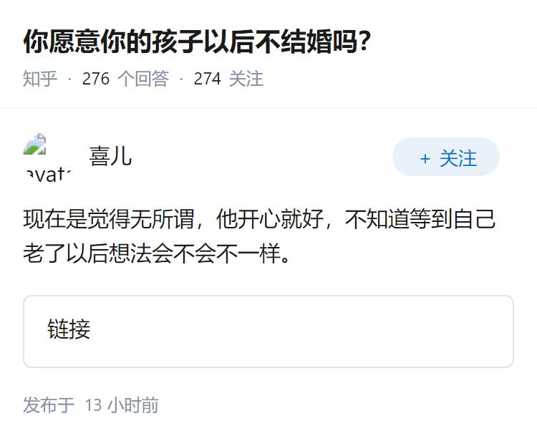Click the number 274 in the question stats
This screenshot has width=537, height=441.
208,79
